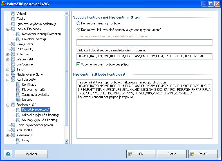Click the blue help question mark icon
The width and height of the screenshot is (222, 161).
pos(8,154)
